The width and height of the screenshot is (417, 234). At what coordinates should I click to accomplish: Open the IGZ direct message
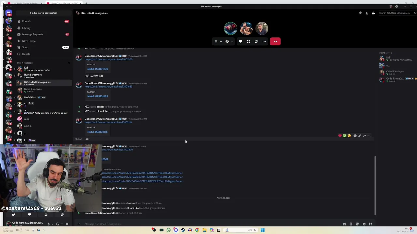pos(43,69)
